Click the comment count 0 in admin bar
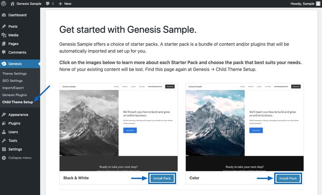Viewport: 322px width, 195px height. pos(53,4)
